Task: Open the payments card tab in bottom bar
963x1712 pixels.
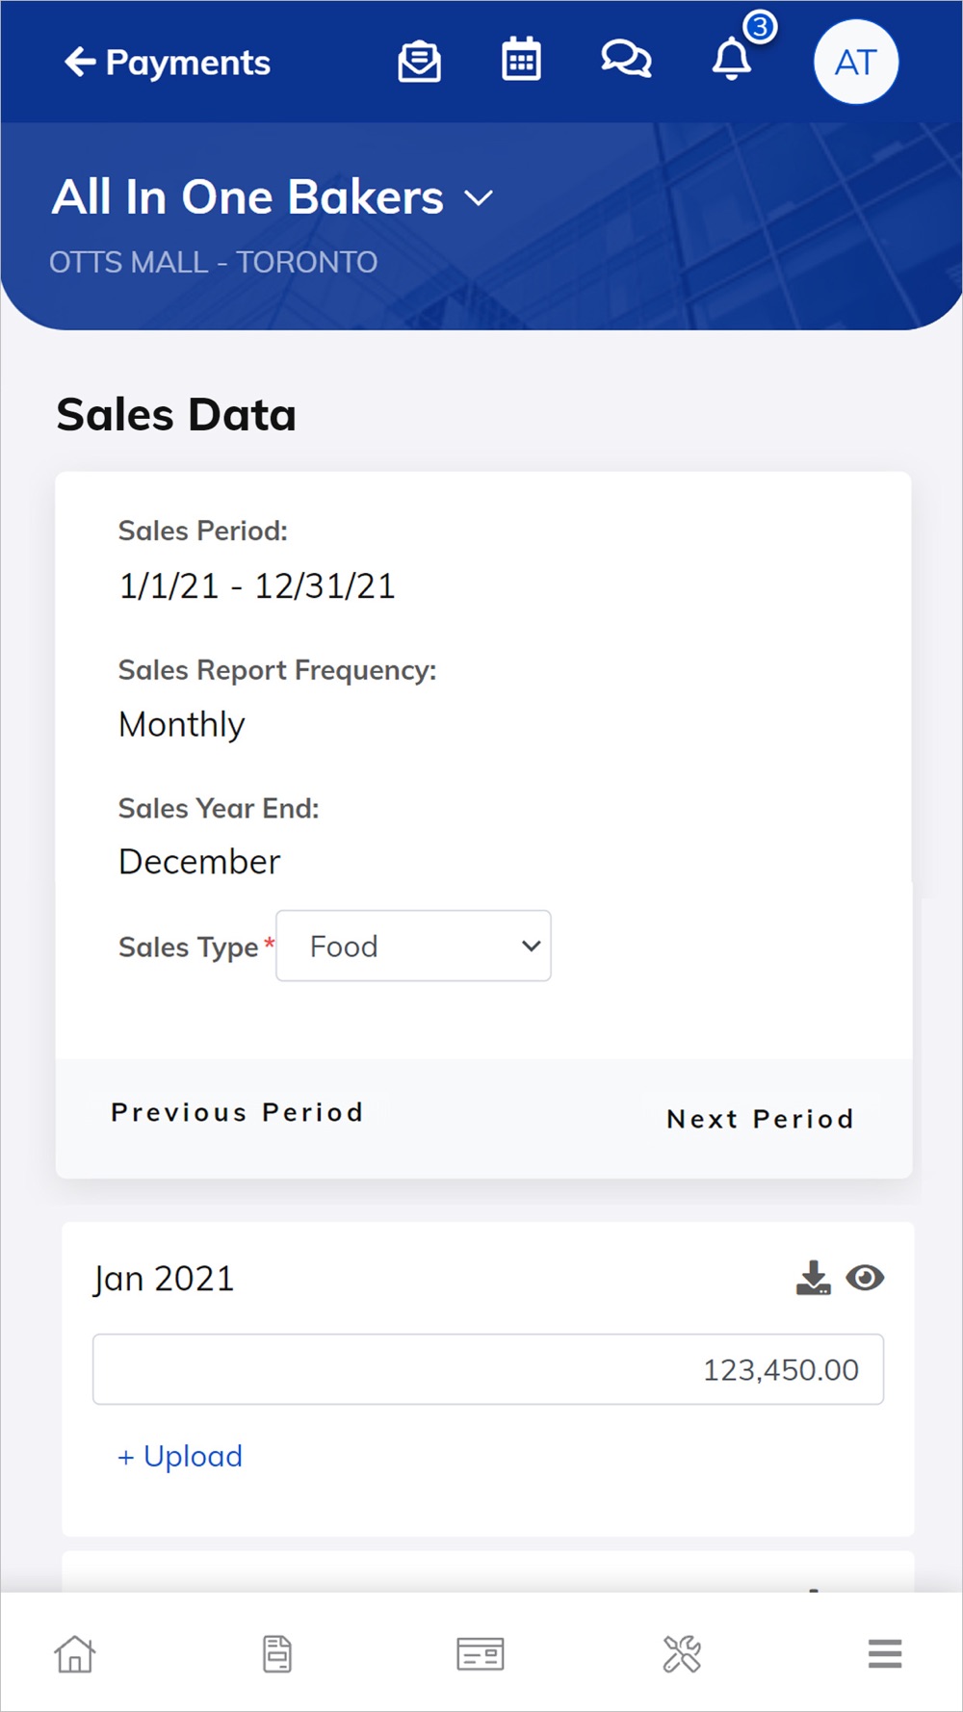Action: [480, 1654]
